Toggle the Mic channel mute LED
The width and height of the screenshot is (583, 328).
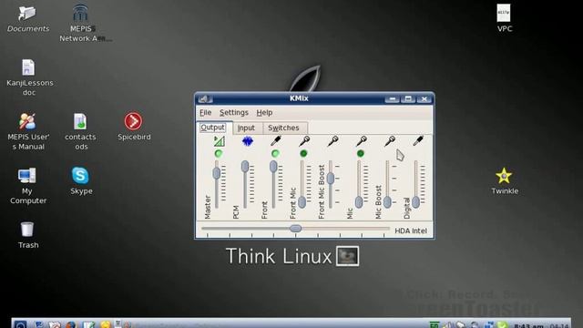(x=361, y=153)
